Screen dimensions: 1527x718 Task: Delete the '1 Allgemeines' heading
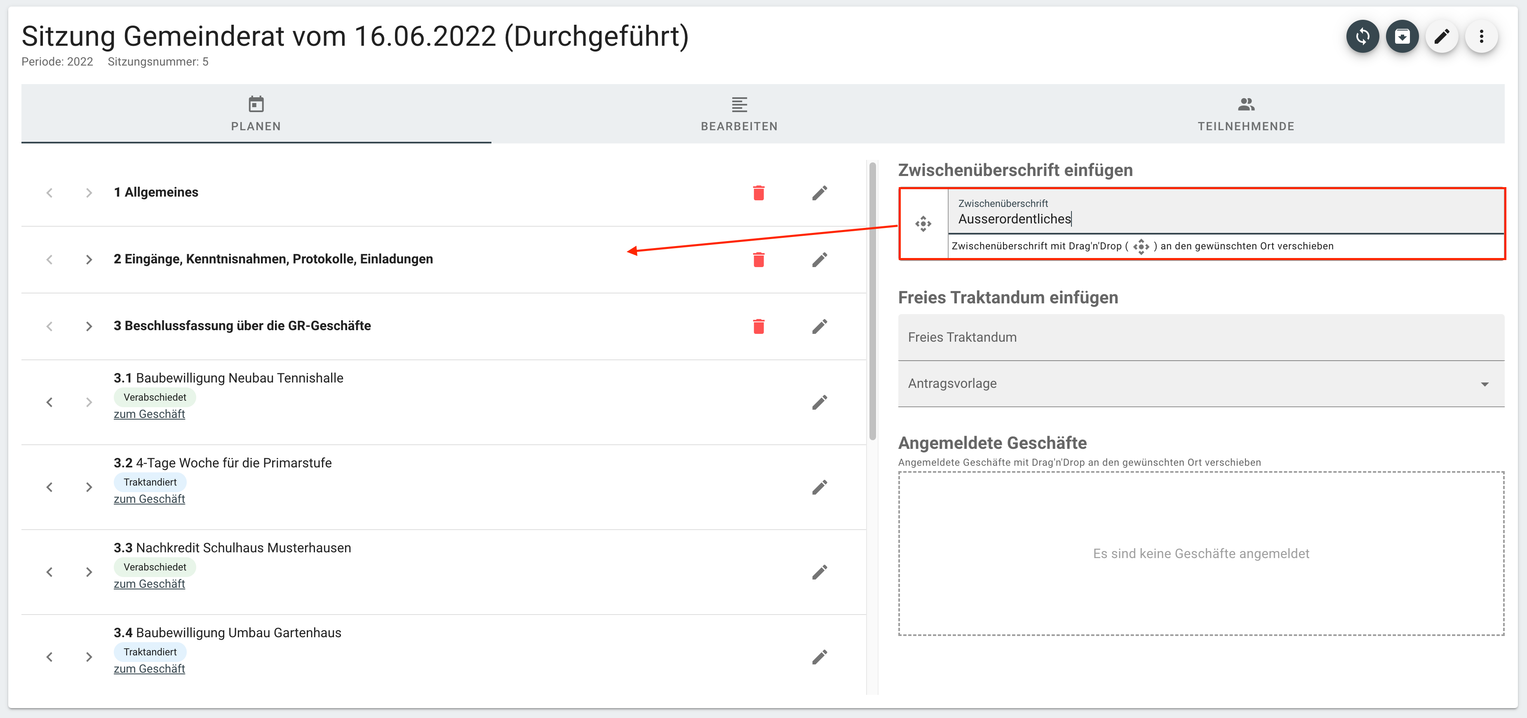(758, 193)
